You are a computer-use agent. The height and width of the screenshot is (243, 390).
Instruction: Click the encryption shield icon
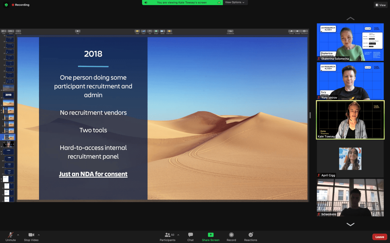click(x=6, y=5)
